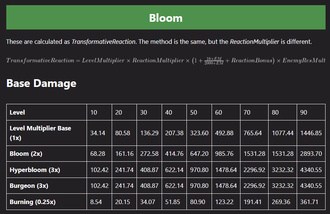
Task: Click the level 90 column header
Action: click(311, 112)
